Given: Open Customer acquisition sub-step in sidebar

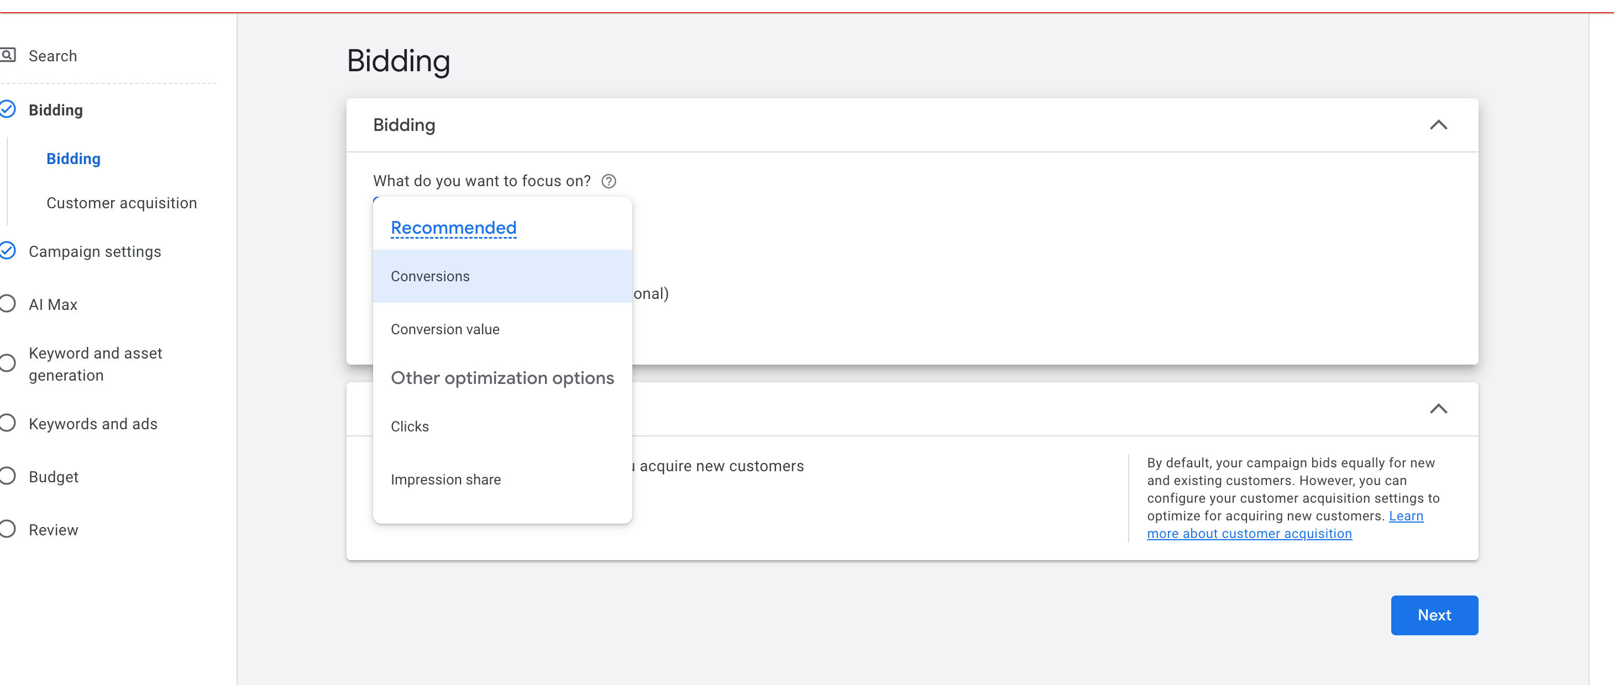Looking at the screenshot, I should click(122, 203).
